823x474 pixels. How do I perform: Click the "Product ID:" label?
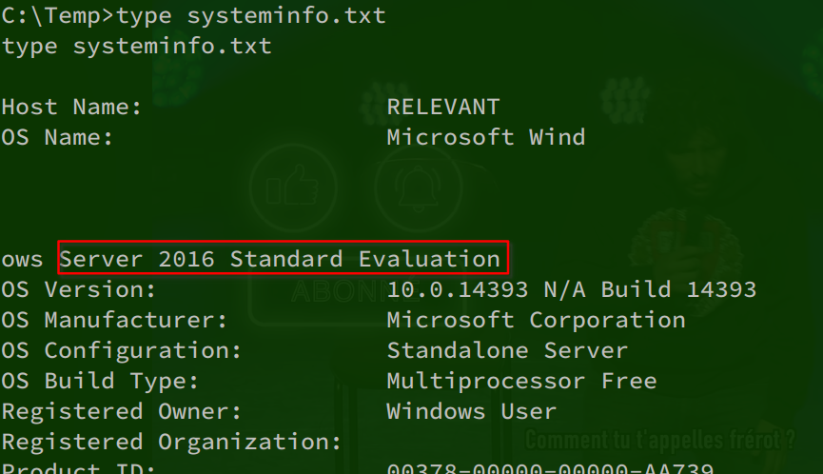(79, 468)
